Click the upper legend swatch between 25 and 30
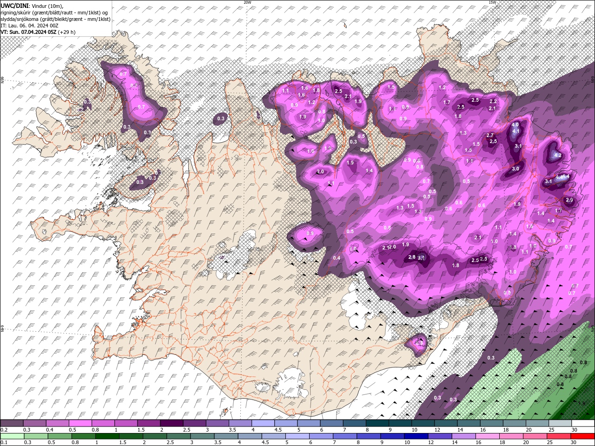Screen dimensions: 595x446 click(560, 423)
